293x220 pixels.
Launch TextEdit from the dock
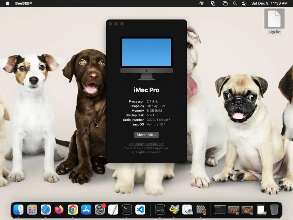click(x=113, y=209)
